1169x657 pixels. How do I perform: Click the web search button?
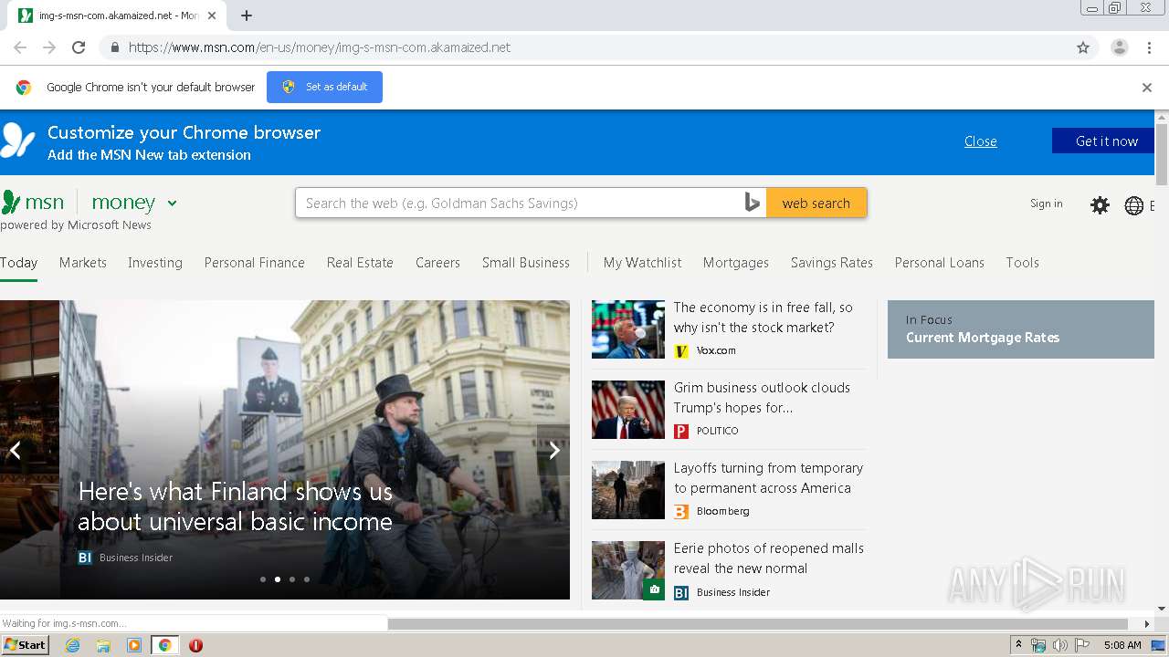[x=816, y=203]
